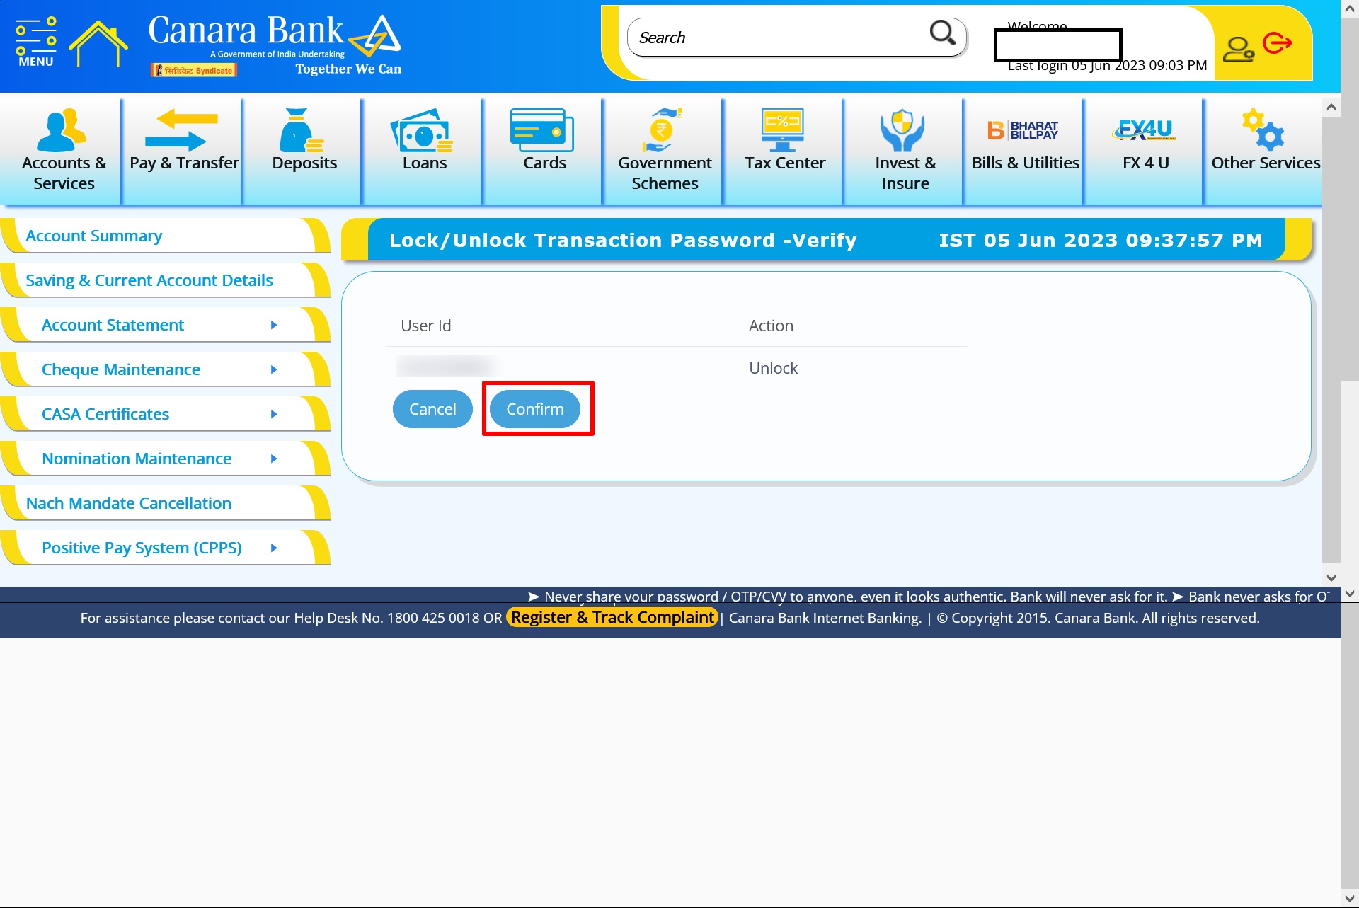Click inner page scrollbar down arrow
This screenshot has width=1359, height=908.
[1331, 577]
